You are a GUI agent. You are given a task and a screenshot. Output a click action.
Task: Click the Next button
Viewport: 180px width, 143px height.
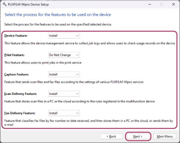[x=138, y=136]
